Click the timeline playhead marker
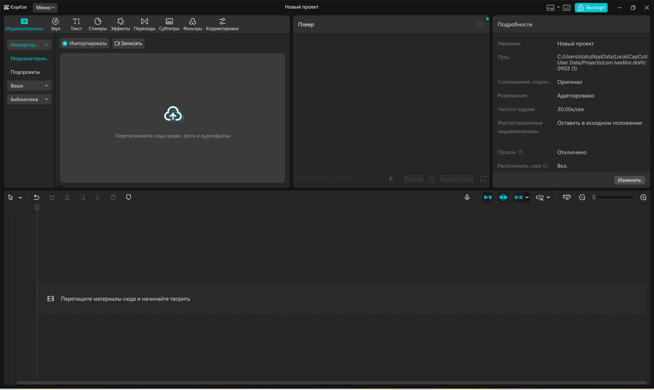Screen dimensions: 654x390 click(37, 207)
